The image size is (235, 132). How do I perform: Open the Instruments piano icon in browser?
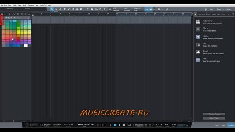pos(198,22)
